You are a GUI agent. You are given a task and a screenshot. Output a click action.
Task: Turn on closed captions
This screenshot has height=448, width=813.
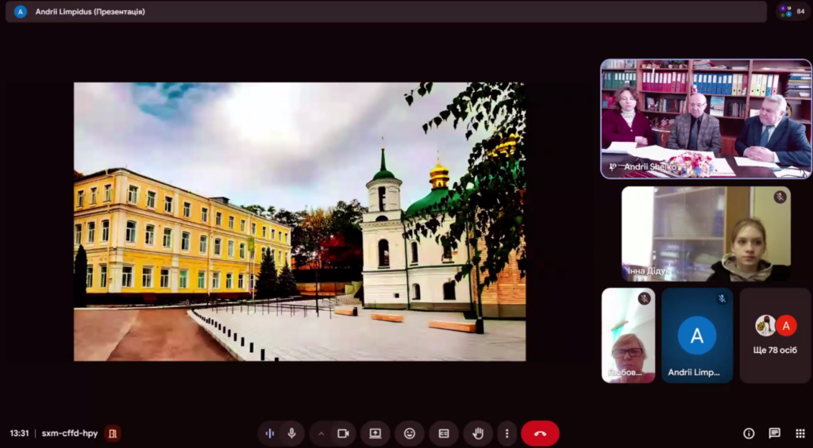tap(444, 433)
